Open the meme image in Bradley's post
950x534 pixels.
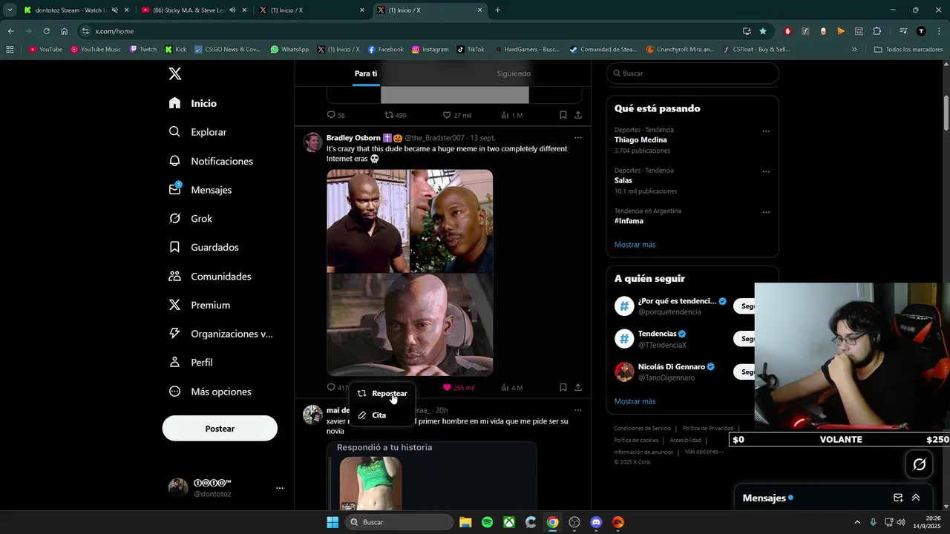410,272
